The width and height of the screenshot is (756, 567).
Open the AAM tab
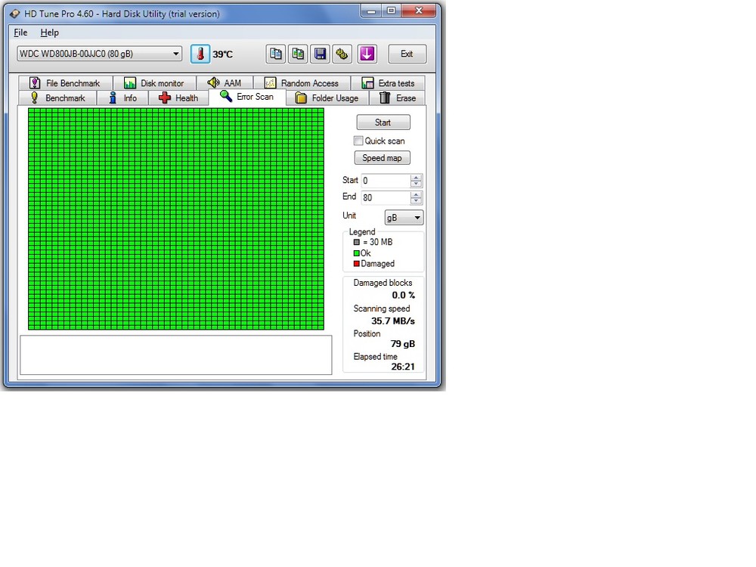pyautogui.click(x=225, y=83)
